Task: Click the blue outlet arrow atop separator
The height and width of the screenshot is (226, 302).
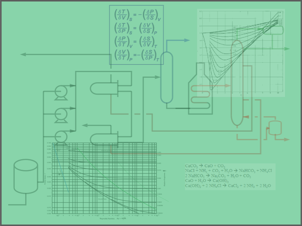Action: click(x=186, y=40)
